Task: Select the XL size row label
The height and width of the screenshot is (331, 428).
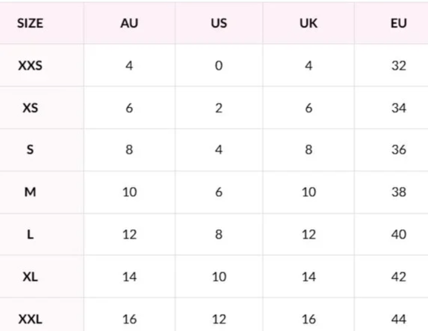Action: tap(30, 277)
